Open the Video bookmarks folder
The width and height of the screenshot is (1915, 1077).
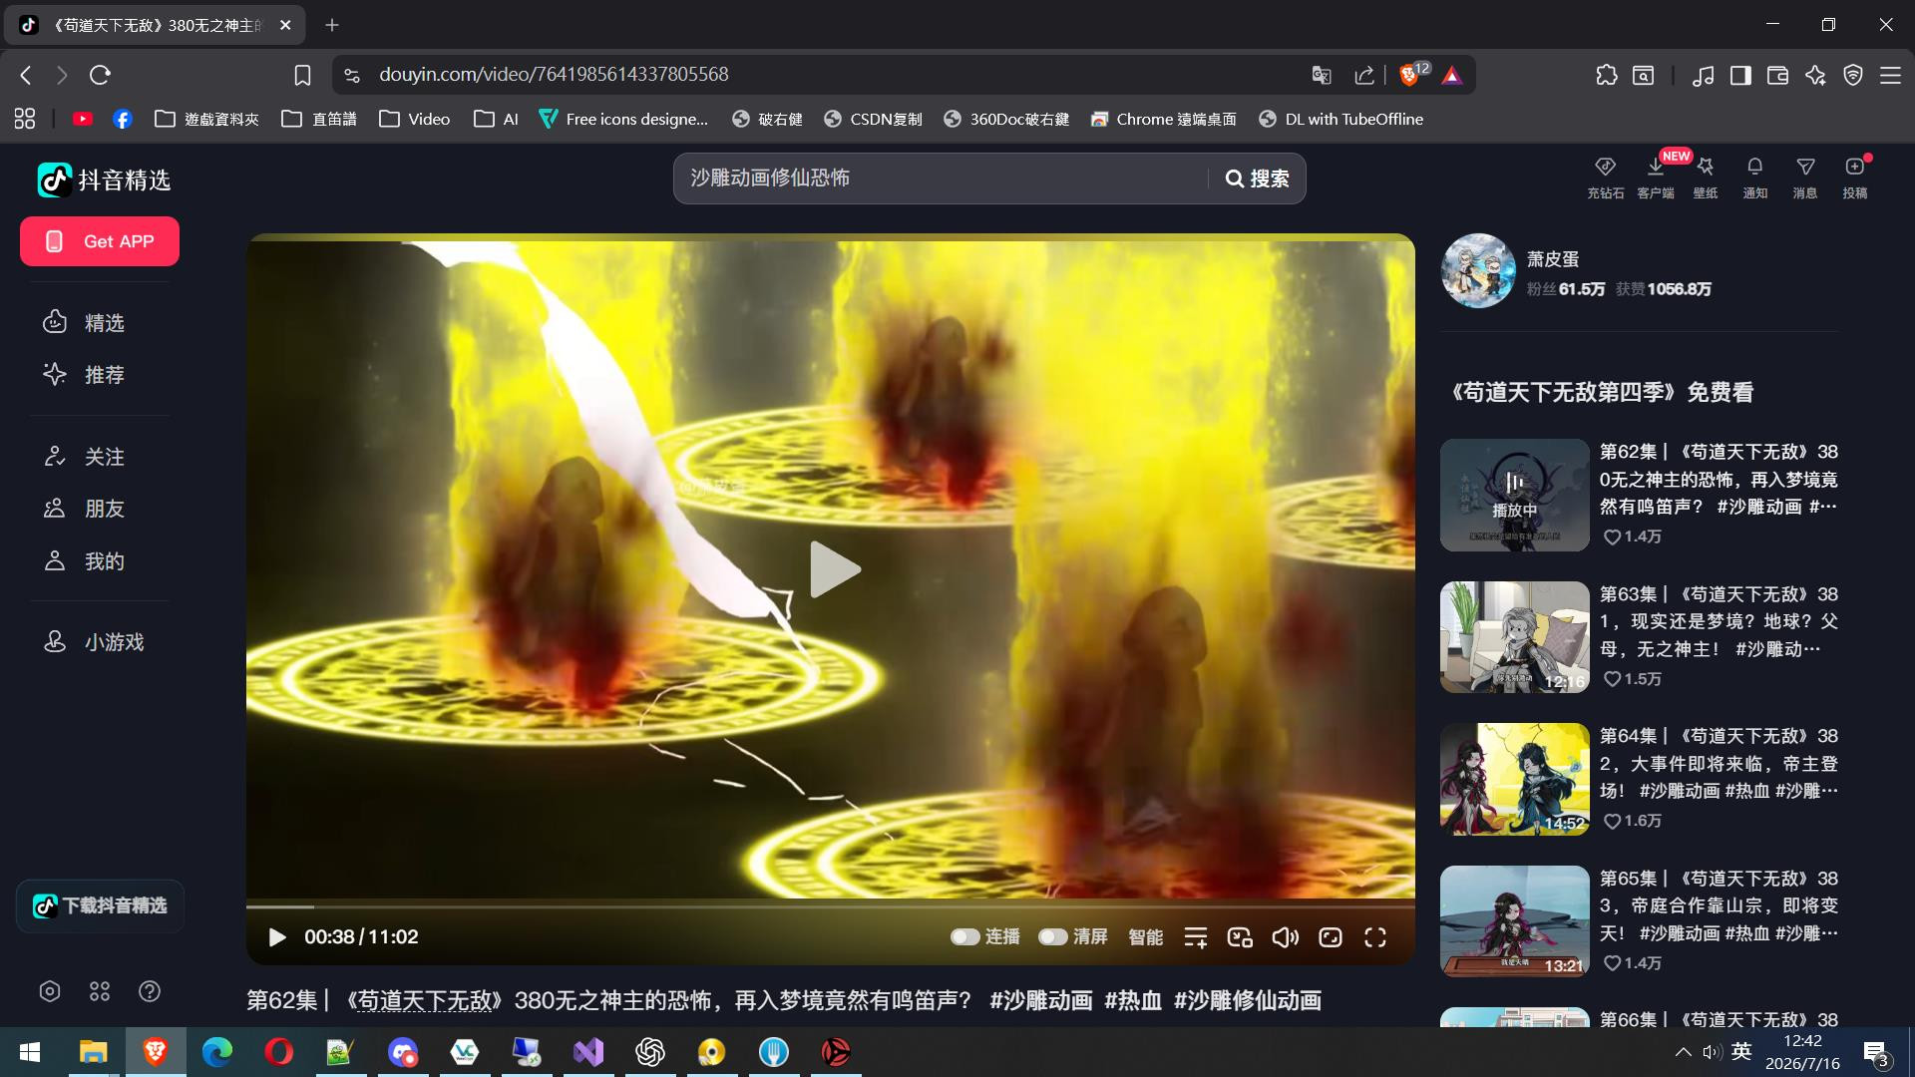pyautogui.click(x=415, y=119)
